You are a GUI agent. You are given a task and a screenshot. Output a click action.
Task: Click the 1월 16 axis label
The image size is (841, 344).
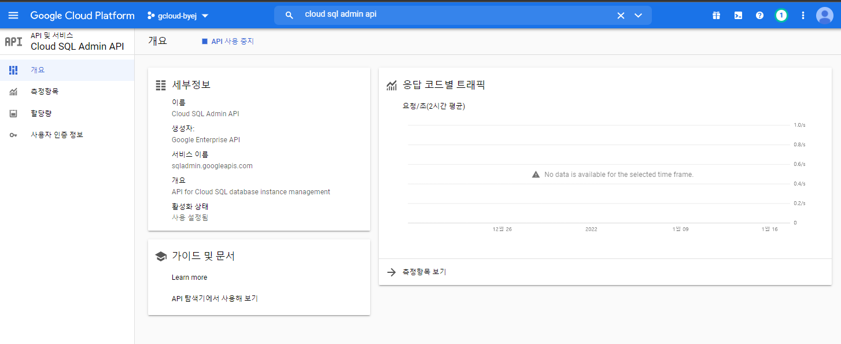point(769,230)
